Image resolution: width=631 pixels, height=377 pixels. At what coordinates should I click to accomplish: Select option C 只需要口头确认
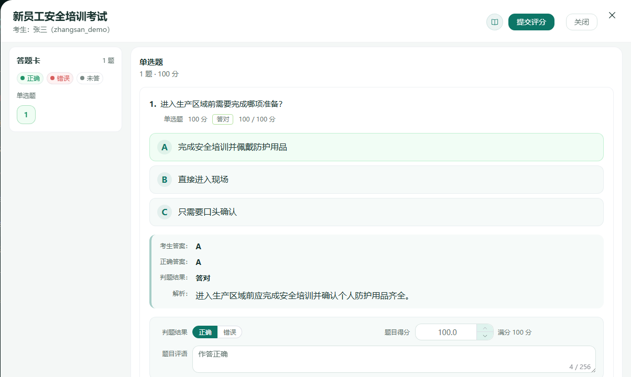[376, 212]
